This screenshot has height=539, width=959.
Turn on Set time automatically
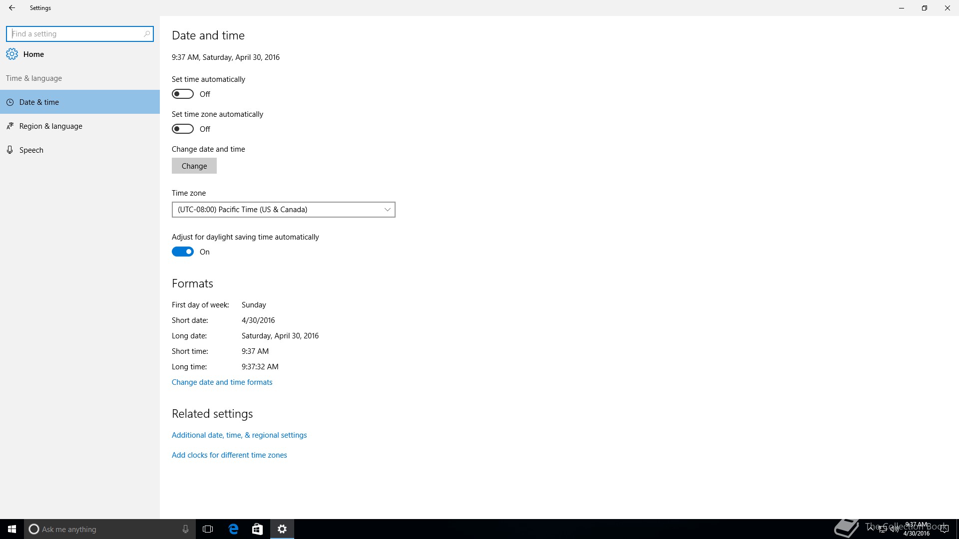tap(183, 94)
